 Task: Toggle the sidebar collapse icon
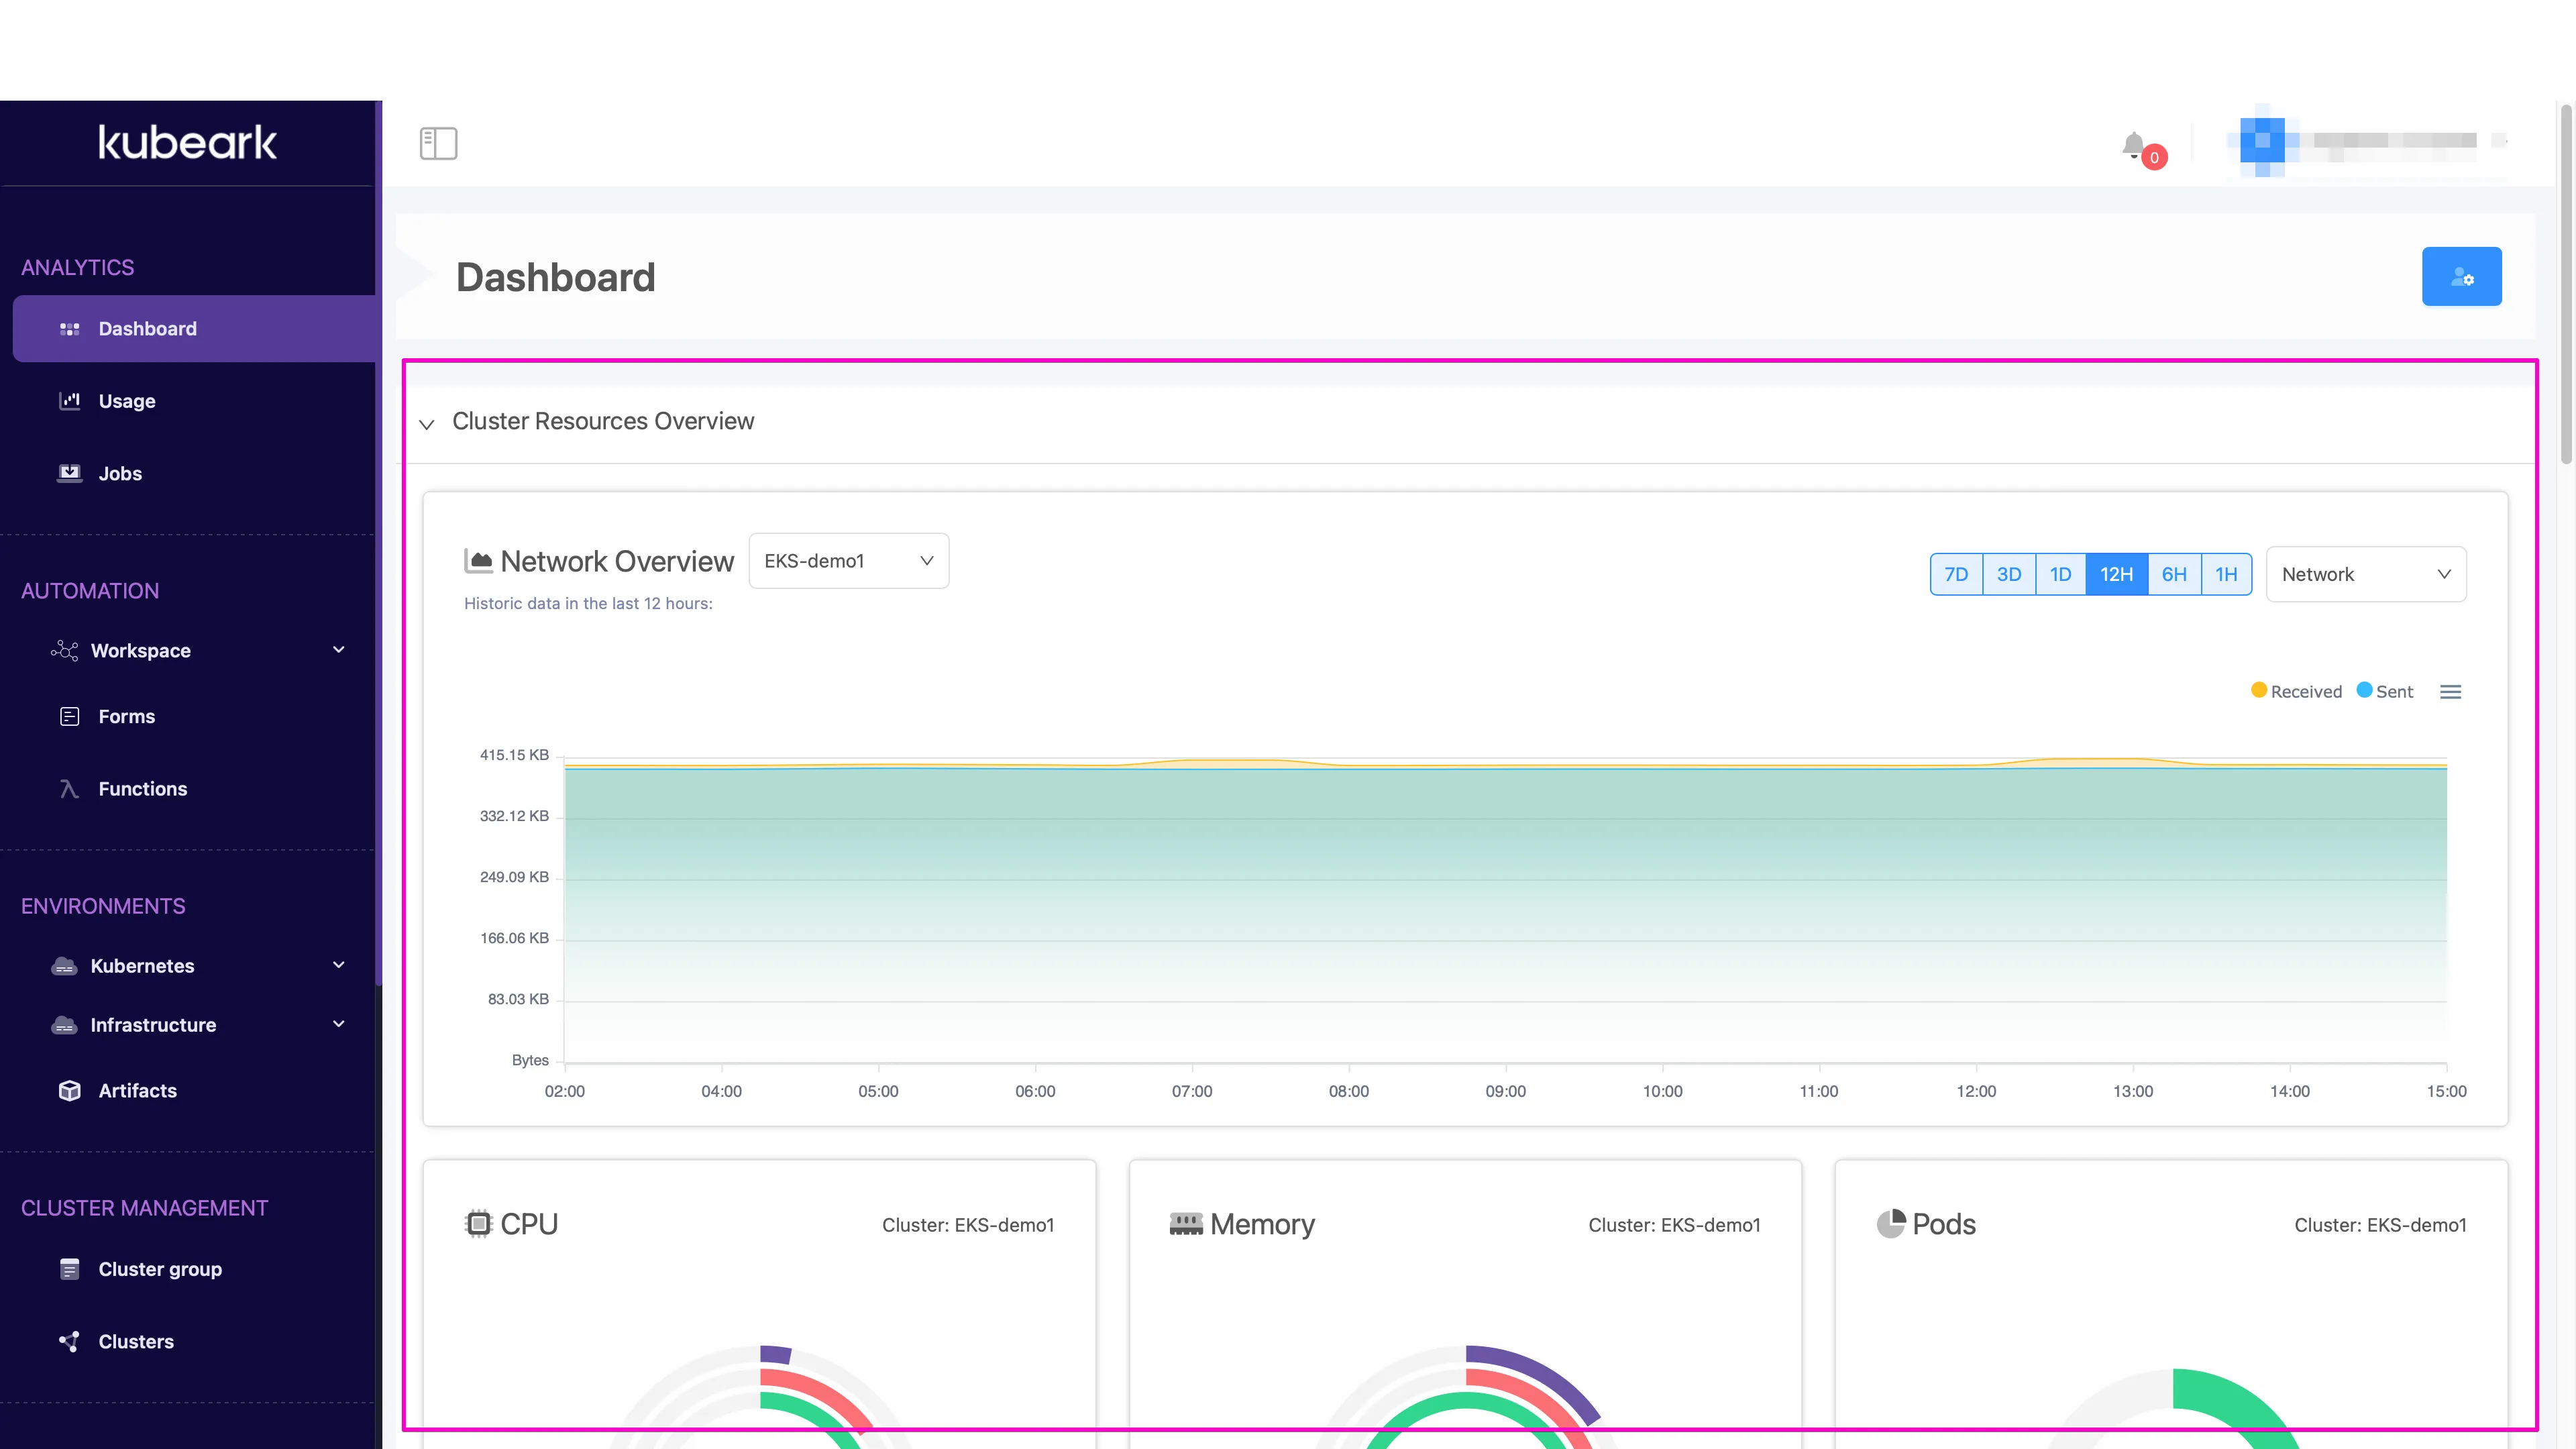(x=438, y=143)
